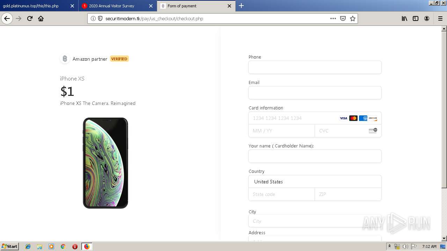447x251 pixels.
Task: Select the Form of payment tab
Action: [196, 6]
